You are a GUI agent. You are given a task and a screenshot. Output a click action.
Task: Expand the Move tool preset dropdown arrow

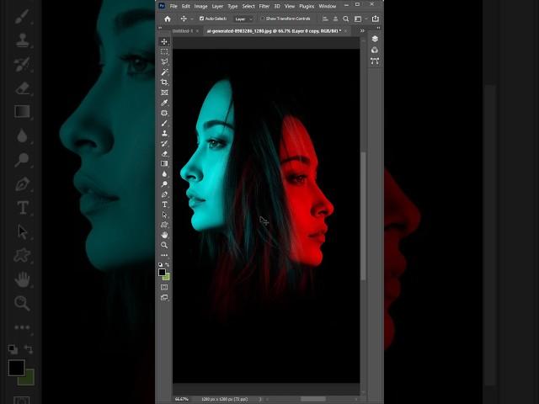192,19
